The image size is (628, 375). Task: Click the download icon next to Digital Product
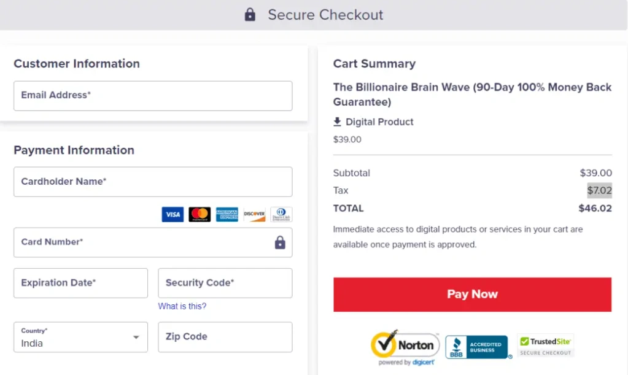point(337,122)
